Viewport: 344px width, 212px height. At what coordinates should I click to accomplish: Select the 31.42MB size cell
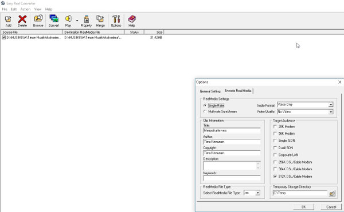pyautogui.click(x=156, y=38)
